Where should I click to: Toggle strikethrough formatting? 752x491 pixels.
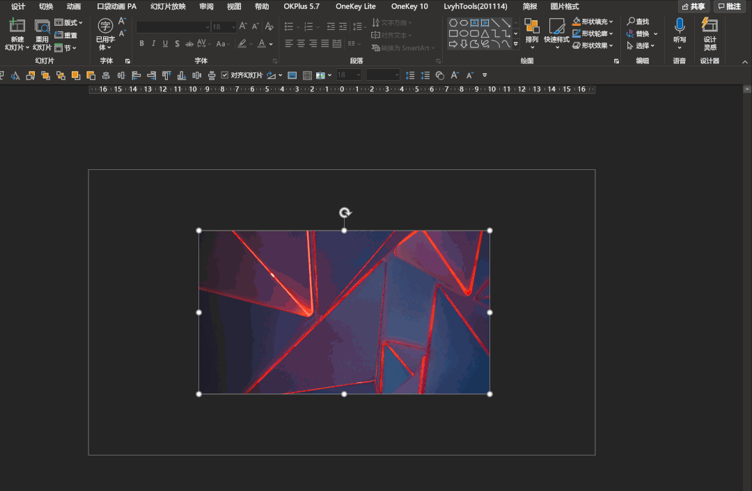click(189, 44)
